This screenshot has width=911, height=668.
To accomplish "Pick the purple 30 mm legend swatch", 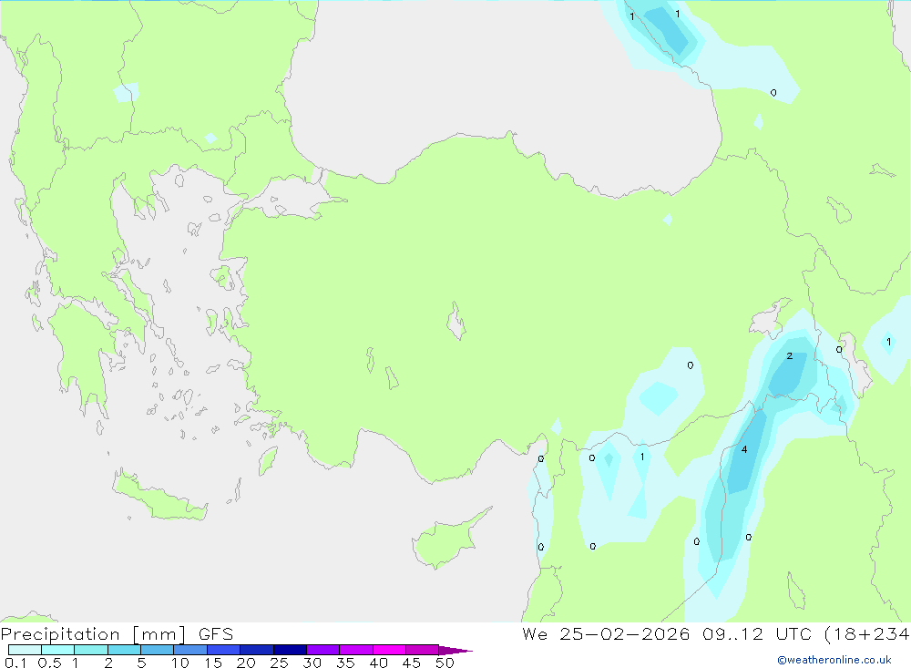I will point(323,650).
